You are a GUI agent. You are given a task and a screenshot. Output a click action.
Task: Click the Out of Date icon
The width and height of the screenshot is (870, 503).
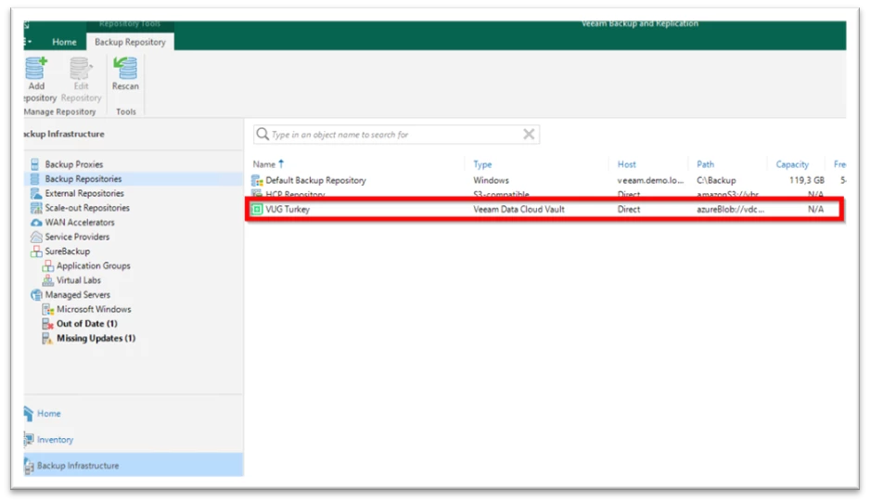pos(48,323)
